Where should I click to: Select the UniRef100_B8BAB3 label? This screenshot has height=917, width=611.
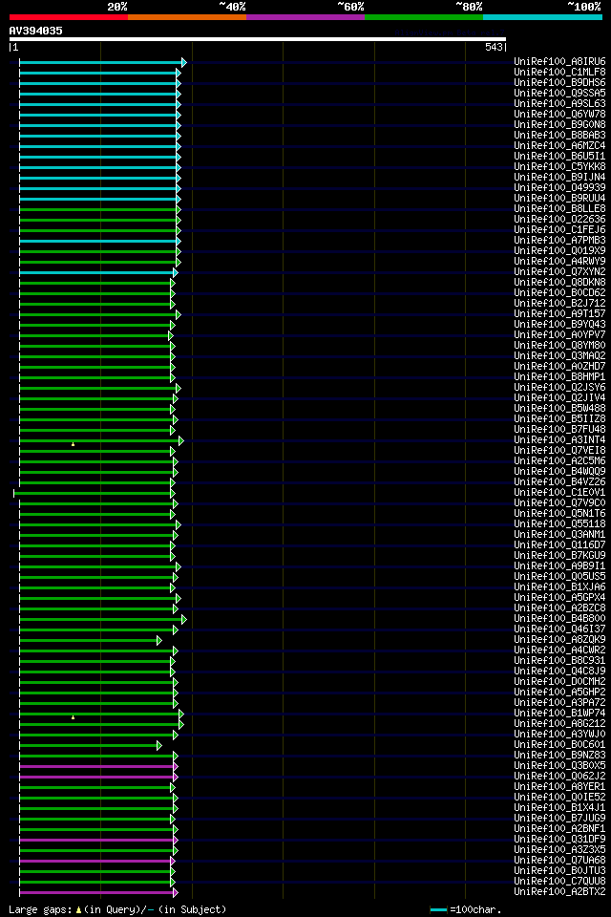[559, 135]
